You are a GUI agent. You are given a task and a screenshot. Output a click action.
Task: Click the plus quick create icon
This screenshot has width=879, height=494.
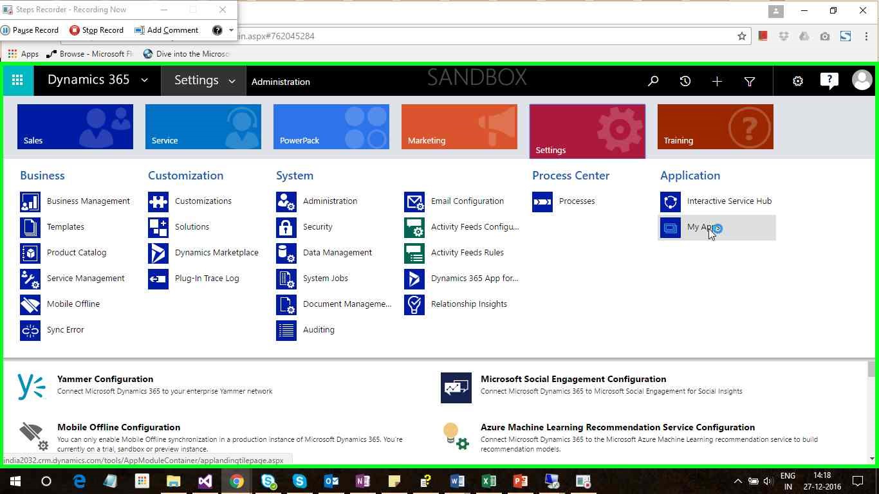(717, 81)
